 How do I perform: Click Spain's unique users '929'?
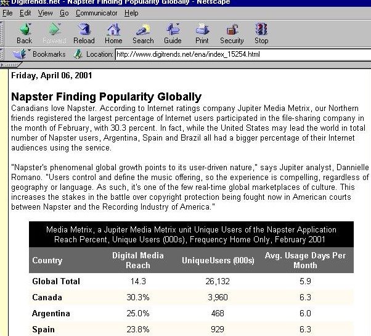[218, 329]
